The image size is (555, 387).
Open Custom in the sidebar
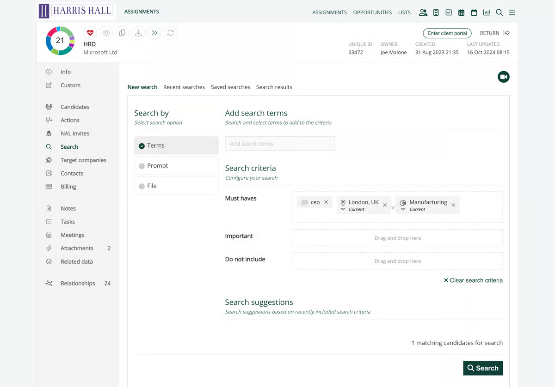click(x=70, y=85)
